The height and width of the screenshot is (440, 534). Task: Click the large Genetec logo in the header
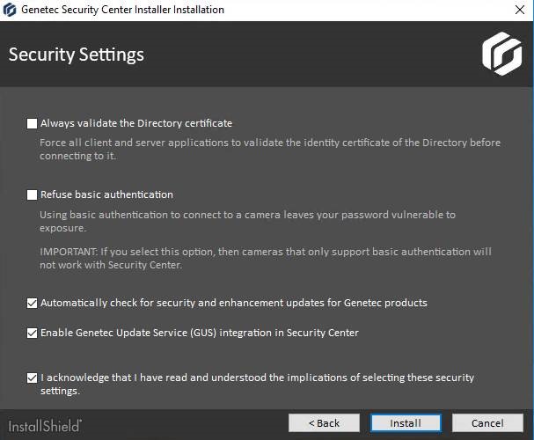click(x=502, y=54)
